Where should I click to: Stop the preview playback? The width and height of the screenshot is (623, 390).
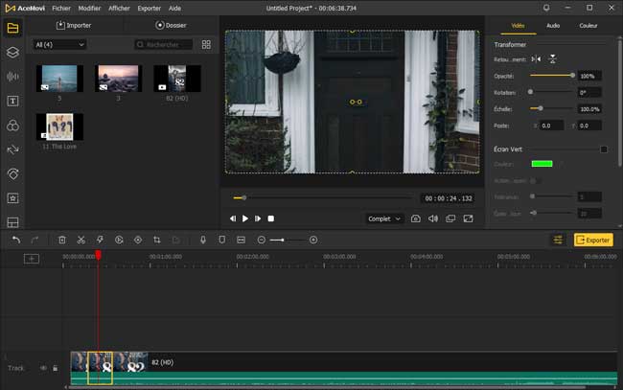tap(271, 218)
